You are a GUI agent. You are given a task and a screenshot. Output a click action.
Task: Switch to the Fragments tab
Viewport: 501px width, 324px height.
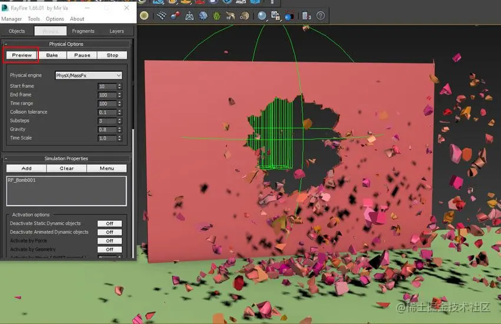83,31
